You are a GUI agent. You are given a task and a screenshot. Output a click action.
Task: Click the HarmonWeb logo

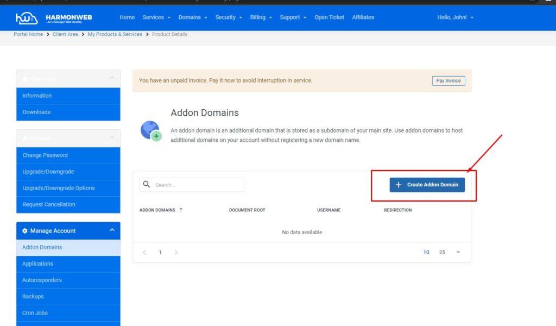pyautogui.click(x=54, y=19)
